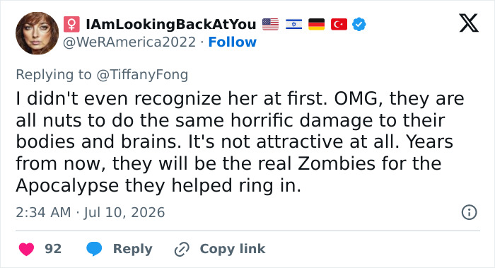Click the female symbol emoji in name
The height and width of the screenshot is (268, 495).
click(x=71, y=24)
